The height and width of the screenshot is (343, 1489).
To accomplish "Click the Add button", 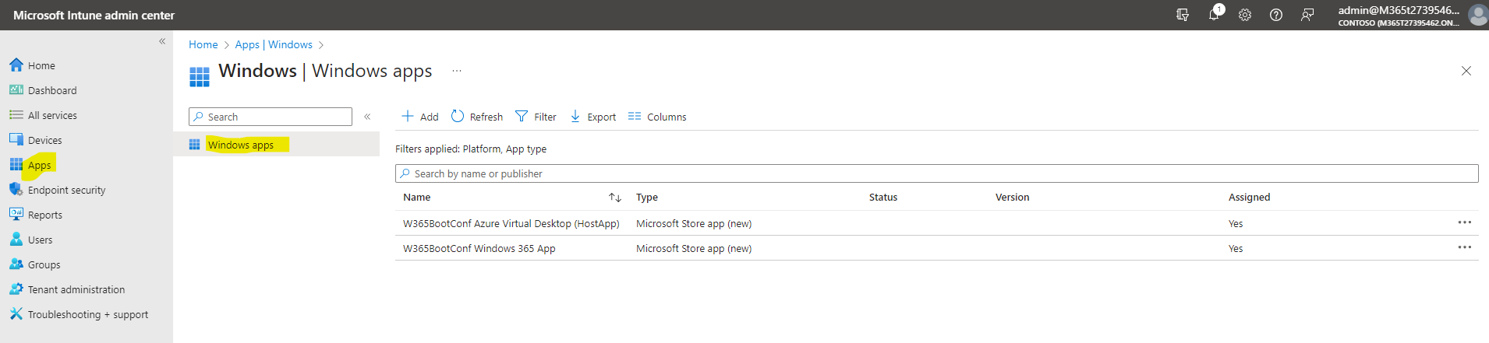I will (x=419, y=117).
